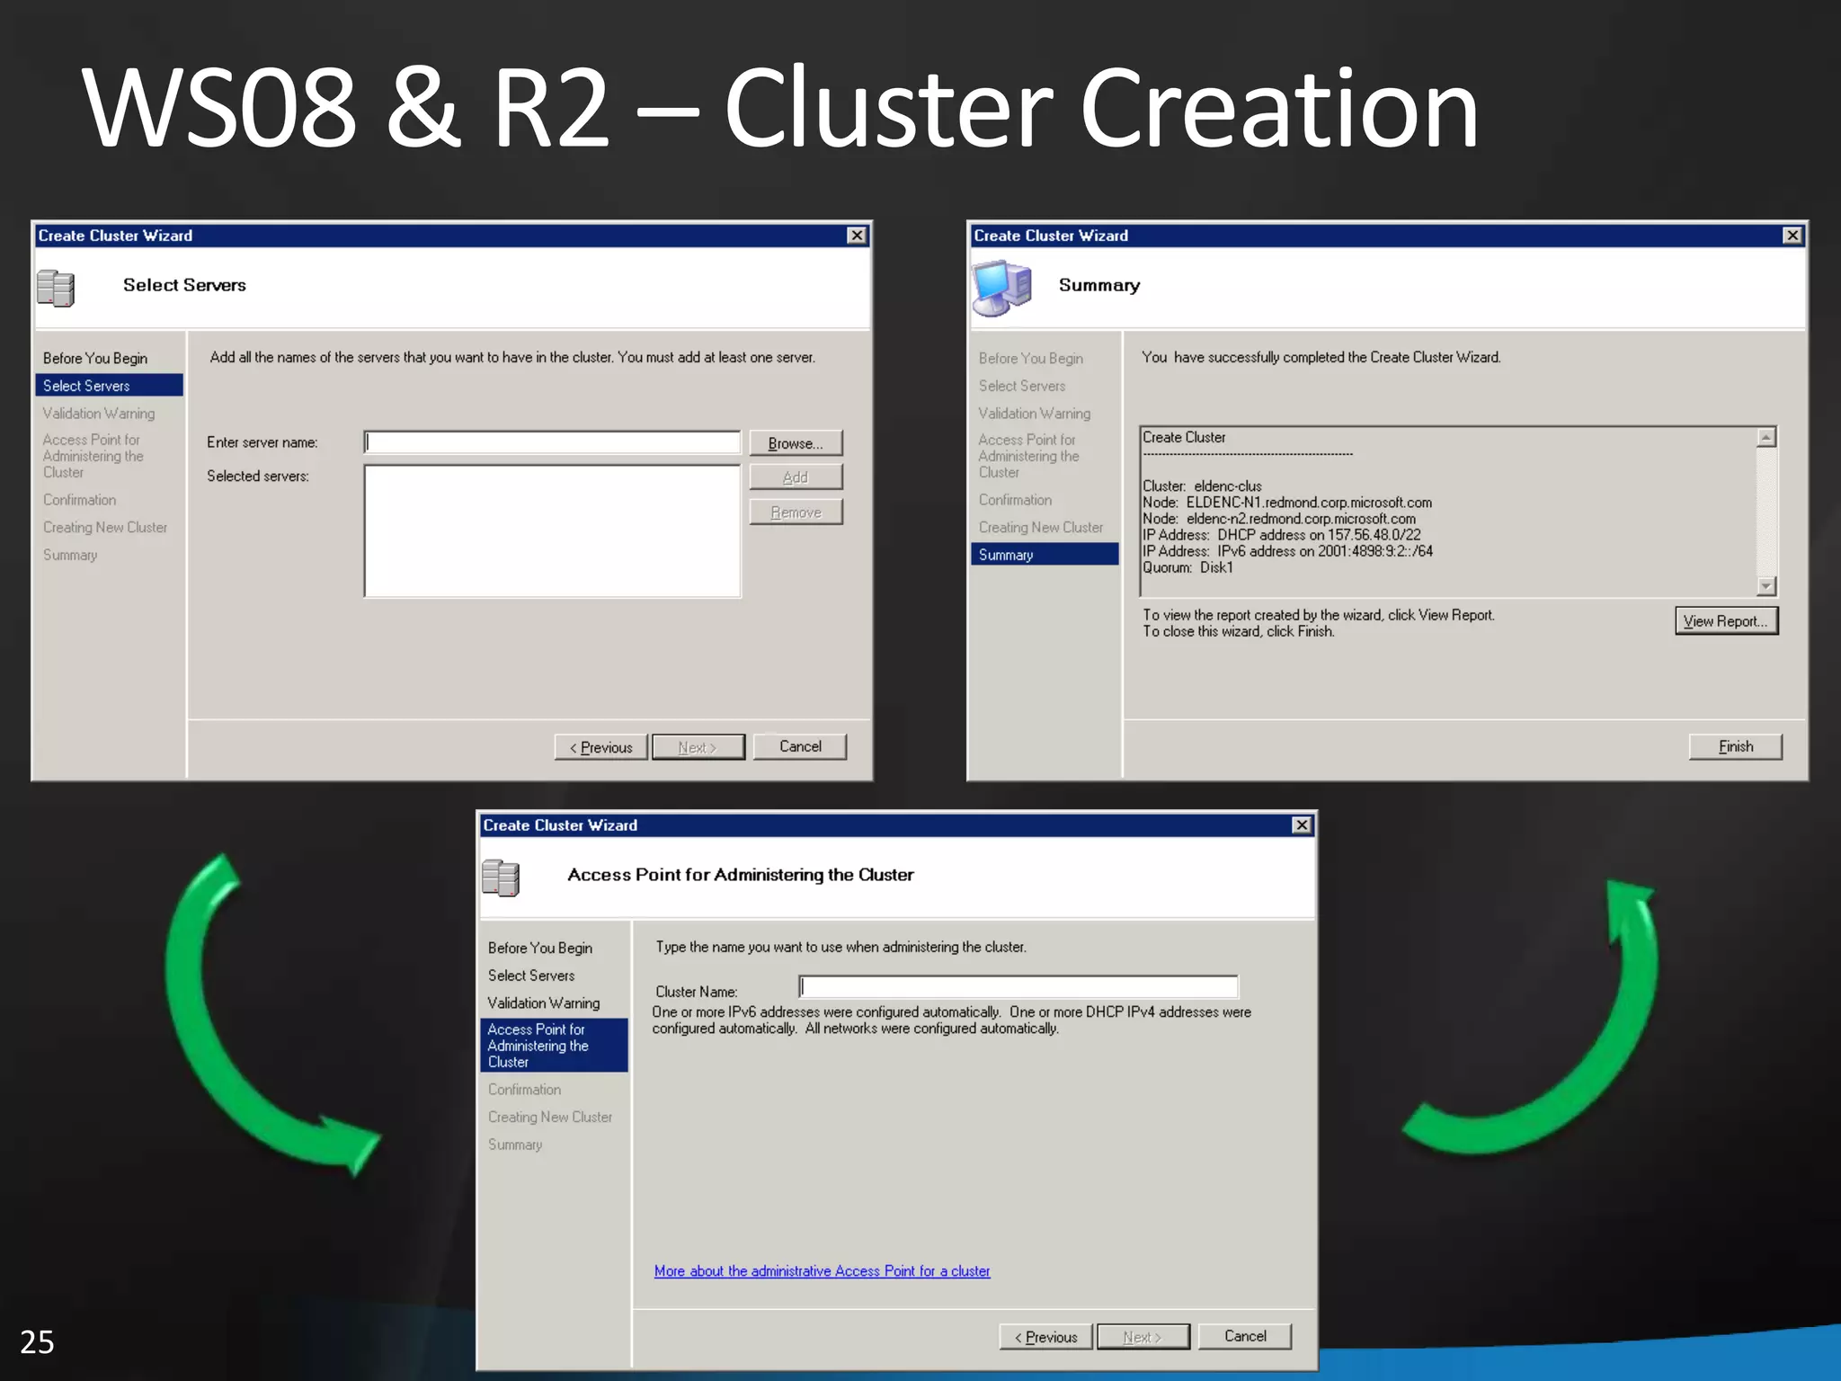Select 'Validation Warning' step in Summary wizard
This screenshot has height=1381, width=1841.
point(1035,414)
